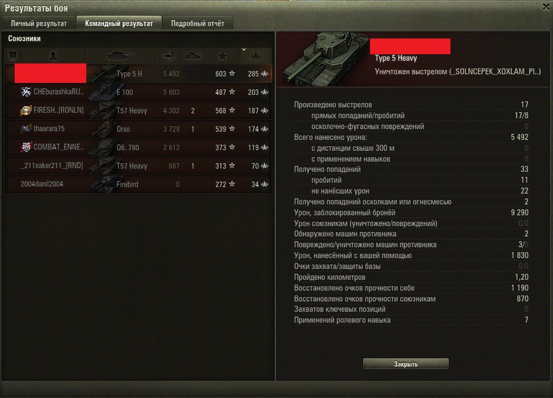This screenshot has width=553, height=398.
Task: Select _211xaker211_ T57 Heavy row
Action: tap(138, 166)
